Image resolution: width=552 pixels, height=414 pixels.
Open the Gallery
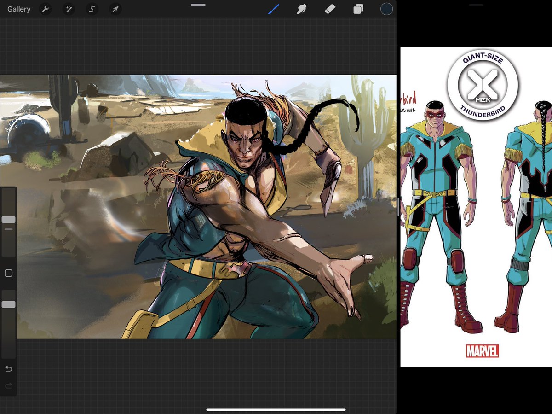[x=19, y=9]
